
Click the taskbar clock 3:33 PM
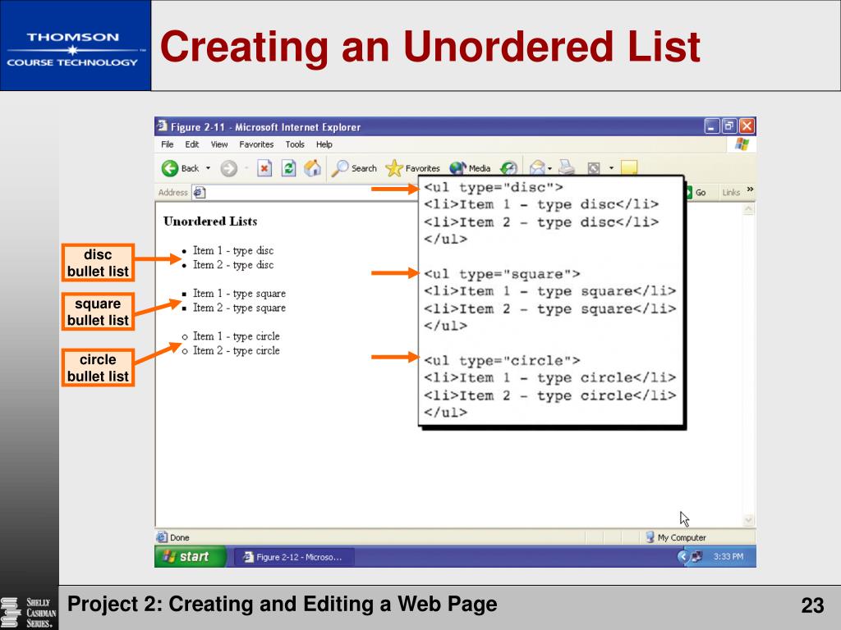728,557
